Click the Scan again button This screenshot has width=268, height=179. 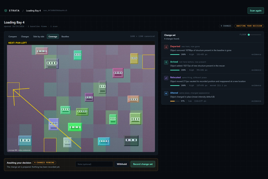(255, 11)
